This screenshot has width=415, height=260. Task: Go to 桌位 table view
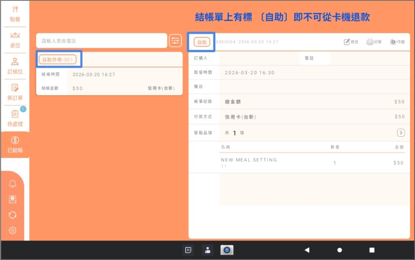(x=15, y=40)
